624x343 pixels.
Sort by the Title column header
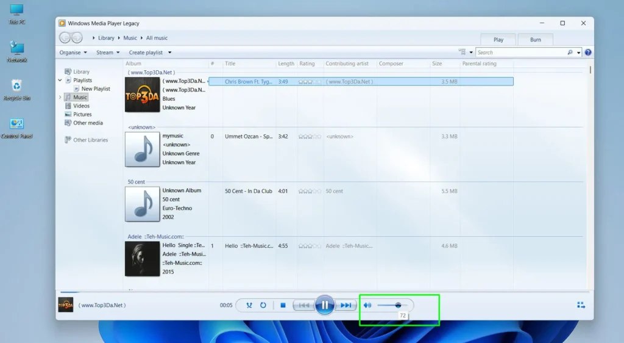coord(230,63)
